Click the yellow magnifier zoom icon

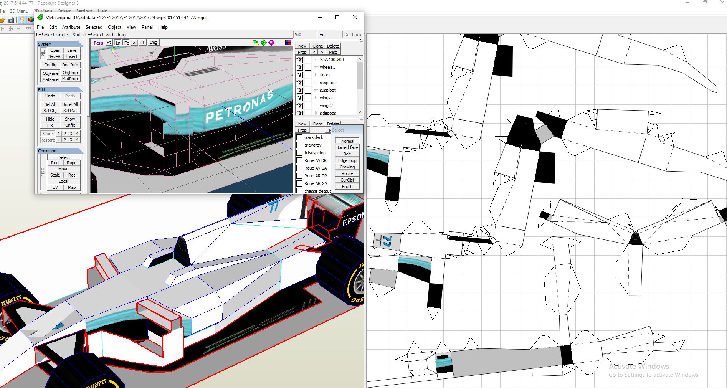pos(256,43)
